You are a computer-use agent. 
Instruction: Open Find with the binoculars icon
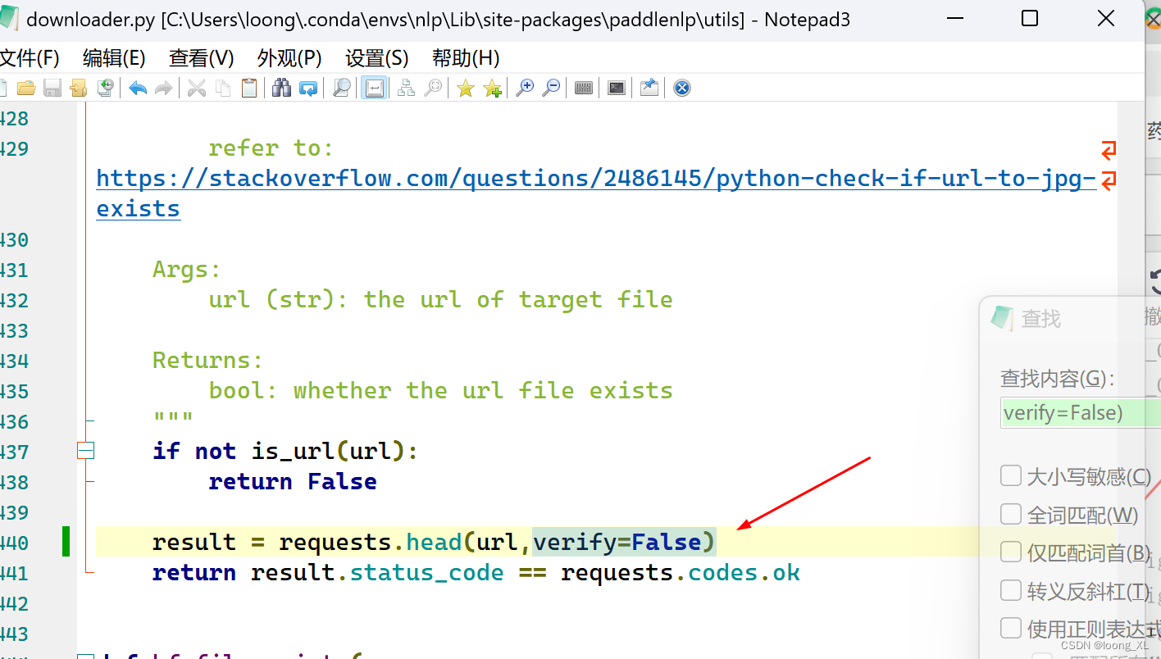(282, 88)
